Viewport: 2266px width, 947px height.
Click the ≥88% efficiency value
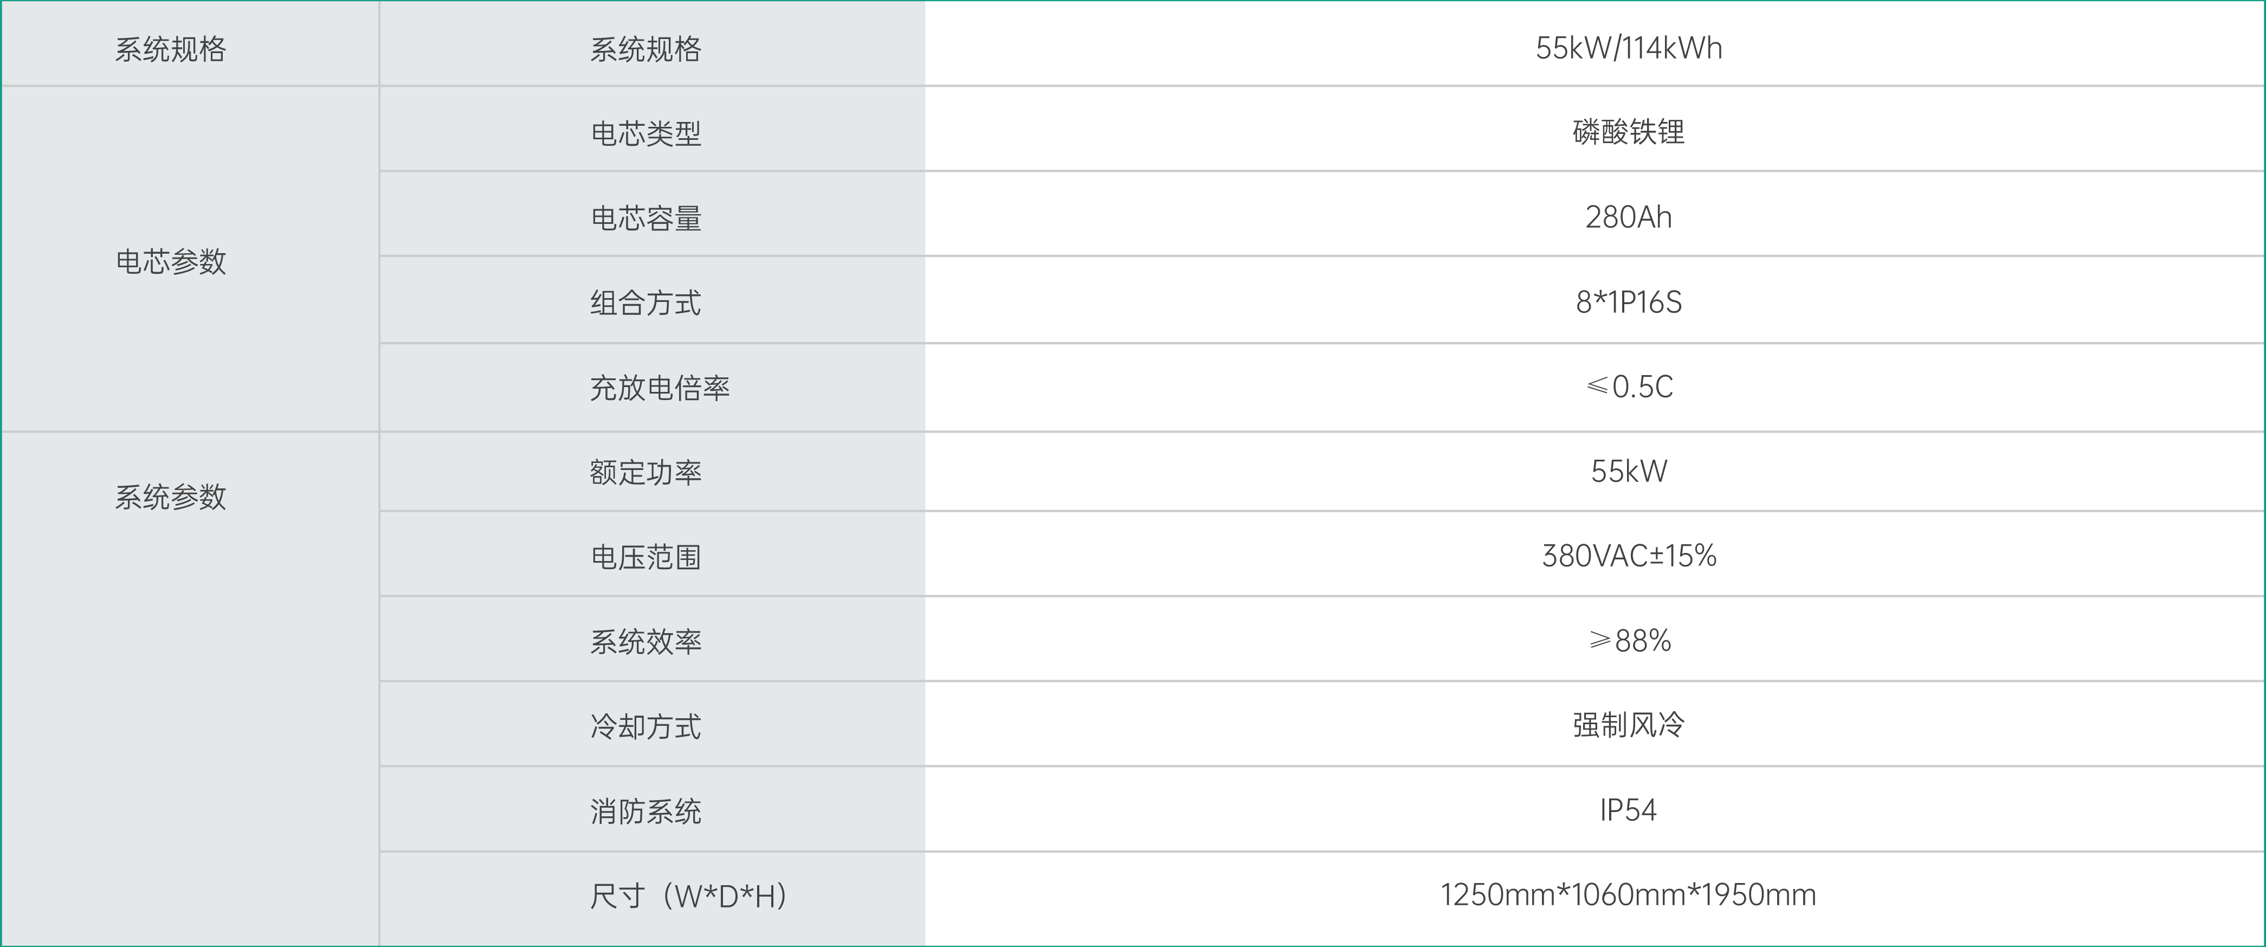pyautogui.click(x=1628, y=640)
